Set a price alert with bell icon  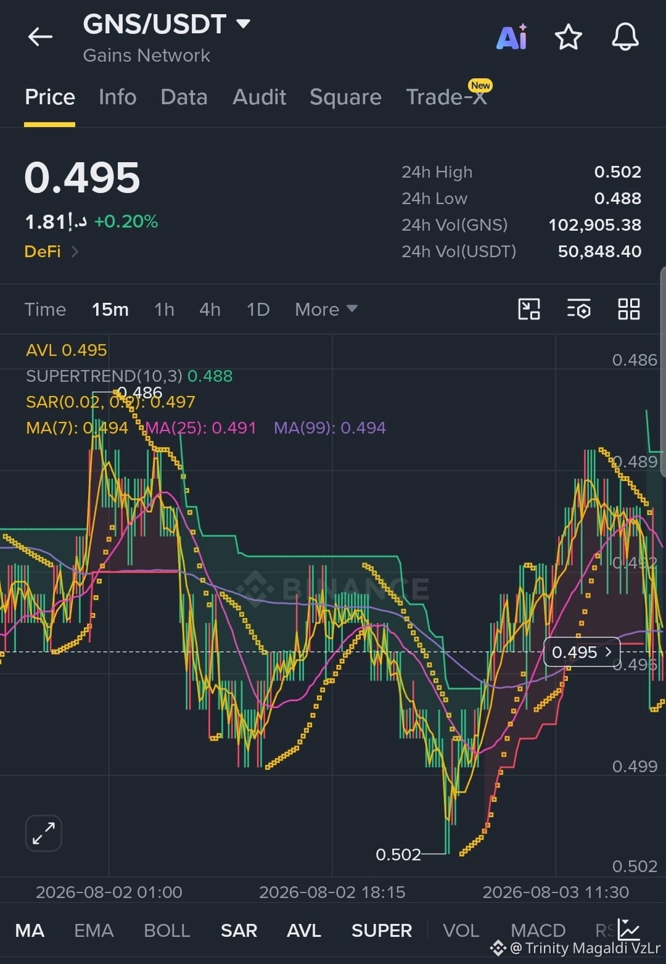coord(625,37)
